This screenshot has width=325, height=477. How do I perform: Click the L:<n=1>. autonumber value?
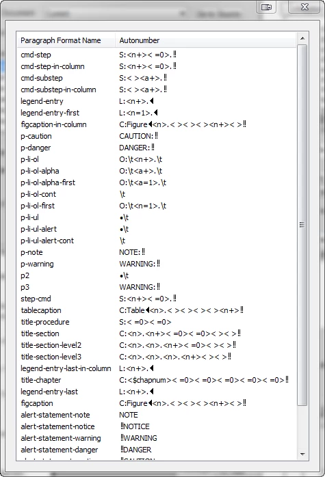coord(138,113)
